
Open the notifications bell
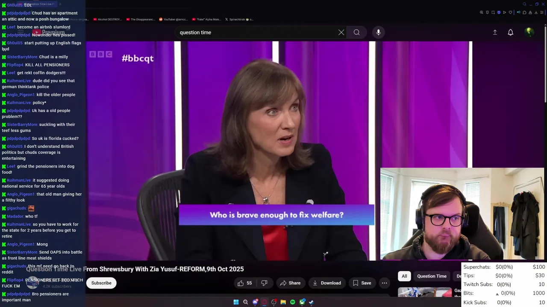[510, 32]
